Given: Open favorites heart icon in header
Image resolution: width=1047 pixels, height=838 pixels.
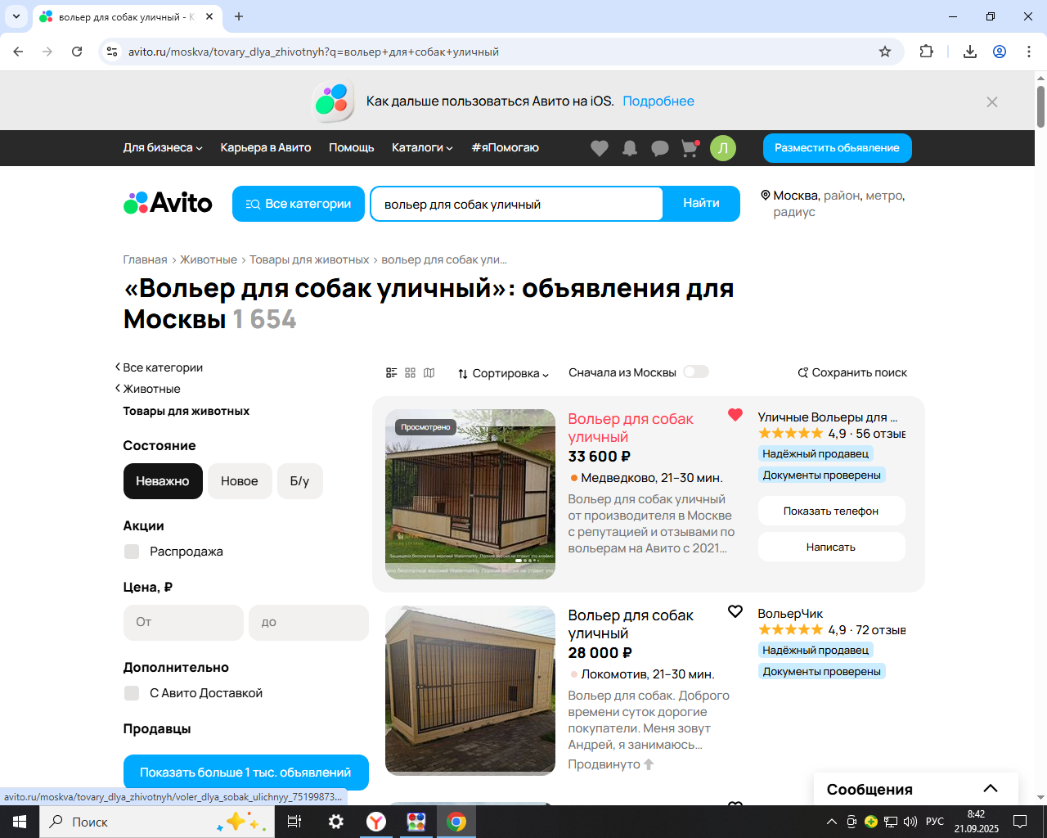Looking at the screenshot, I should tap(600, 148).
